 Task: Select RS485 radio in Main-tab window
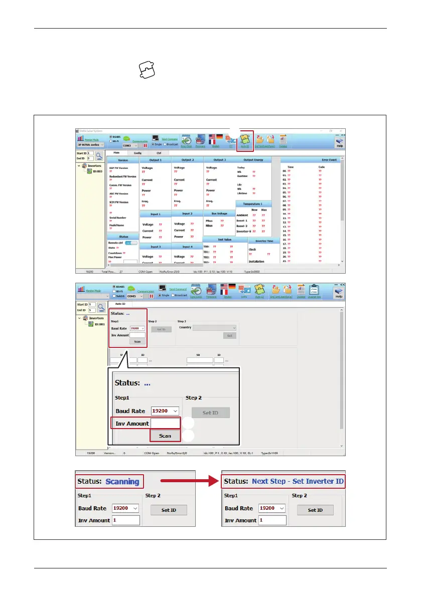click(x=111, y=137)
